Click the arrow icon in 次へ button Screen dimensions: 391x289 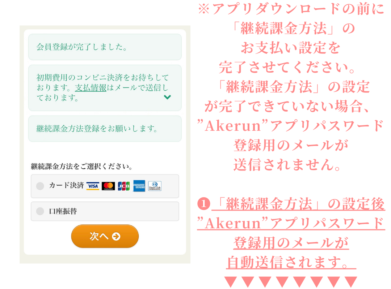(x=116, y=236)
